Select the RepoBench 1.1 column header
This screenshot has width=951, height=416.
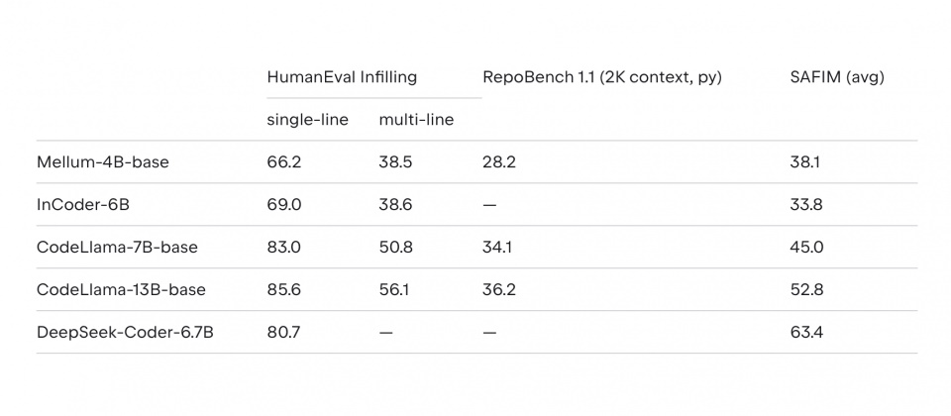[x=602, y=77]
